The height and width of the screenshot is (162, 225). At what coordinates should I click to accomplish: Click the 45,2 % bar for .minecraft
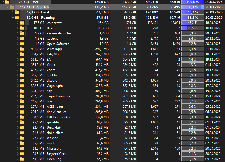(193, 23)
